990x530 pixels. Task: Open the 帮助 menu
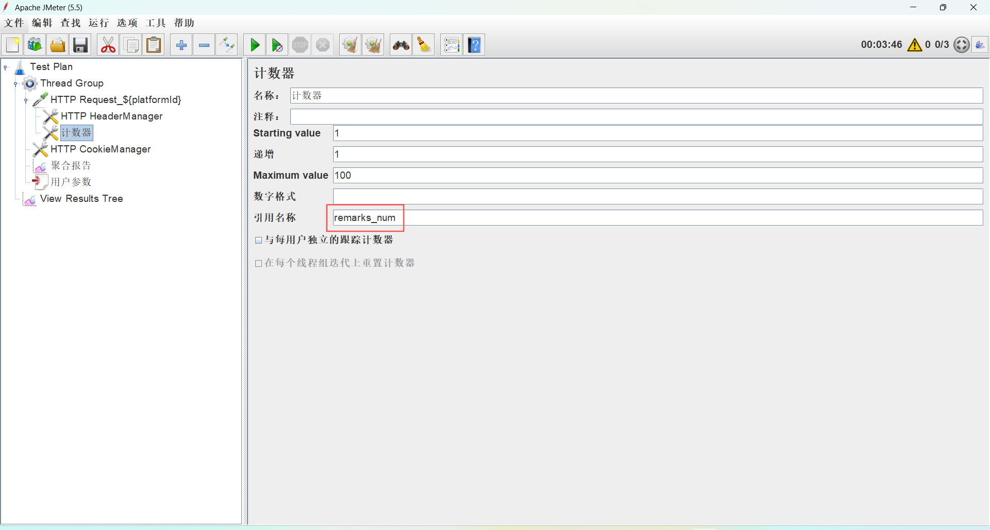pyautogui.click(x=184, y=23)
